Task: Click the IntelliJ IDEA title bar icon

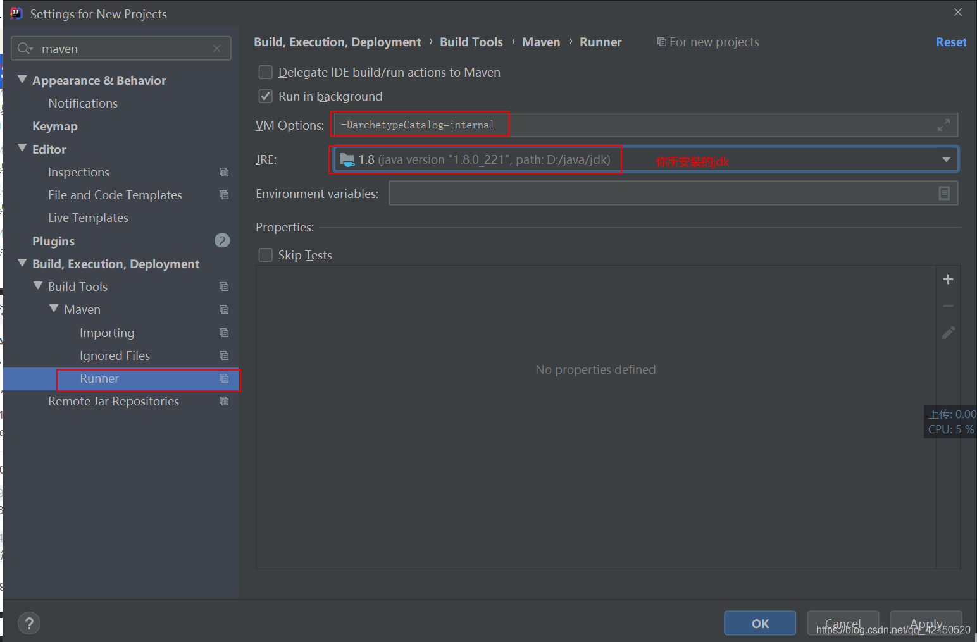Action: click(x=16, y=13)
